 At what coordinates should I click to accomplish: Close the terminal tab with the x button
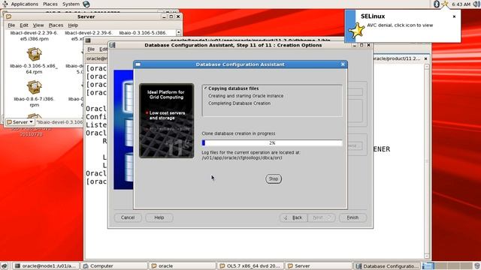[425, 58]
